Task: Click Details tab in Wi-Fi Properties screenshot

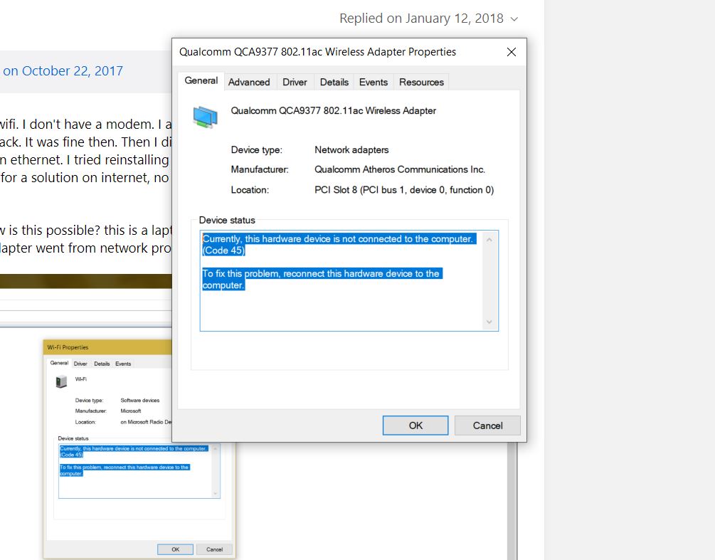Action: 102,364
